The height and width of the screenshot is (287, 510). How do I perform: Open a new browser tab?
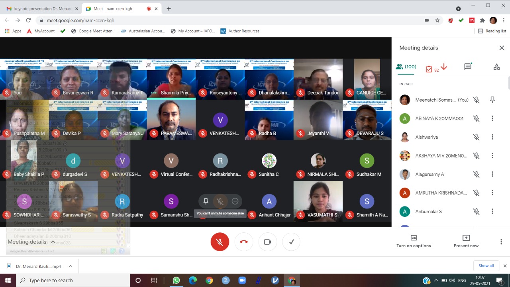tap(169, 8)
